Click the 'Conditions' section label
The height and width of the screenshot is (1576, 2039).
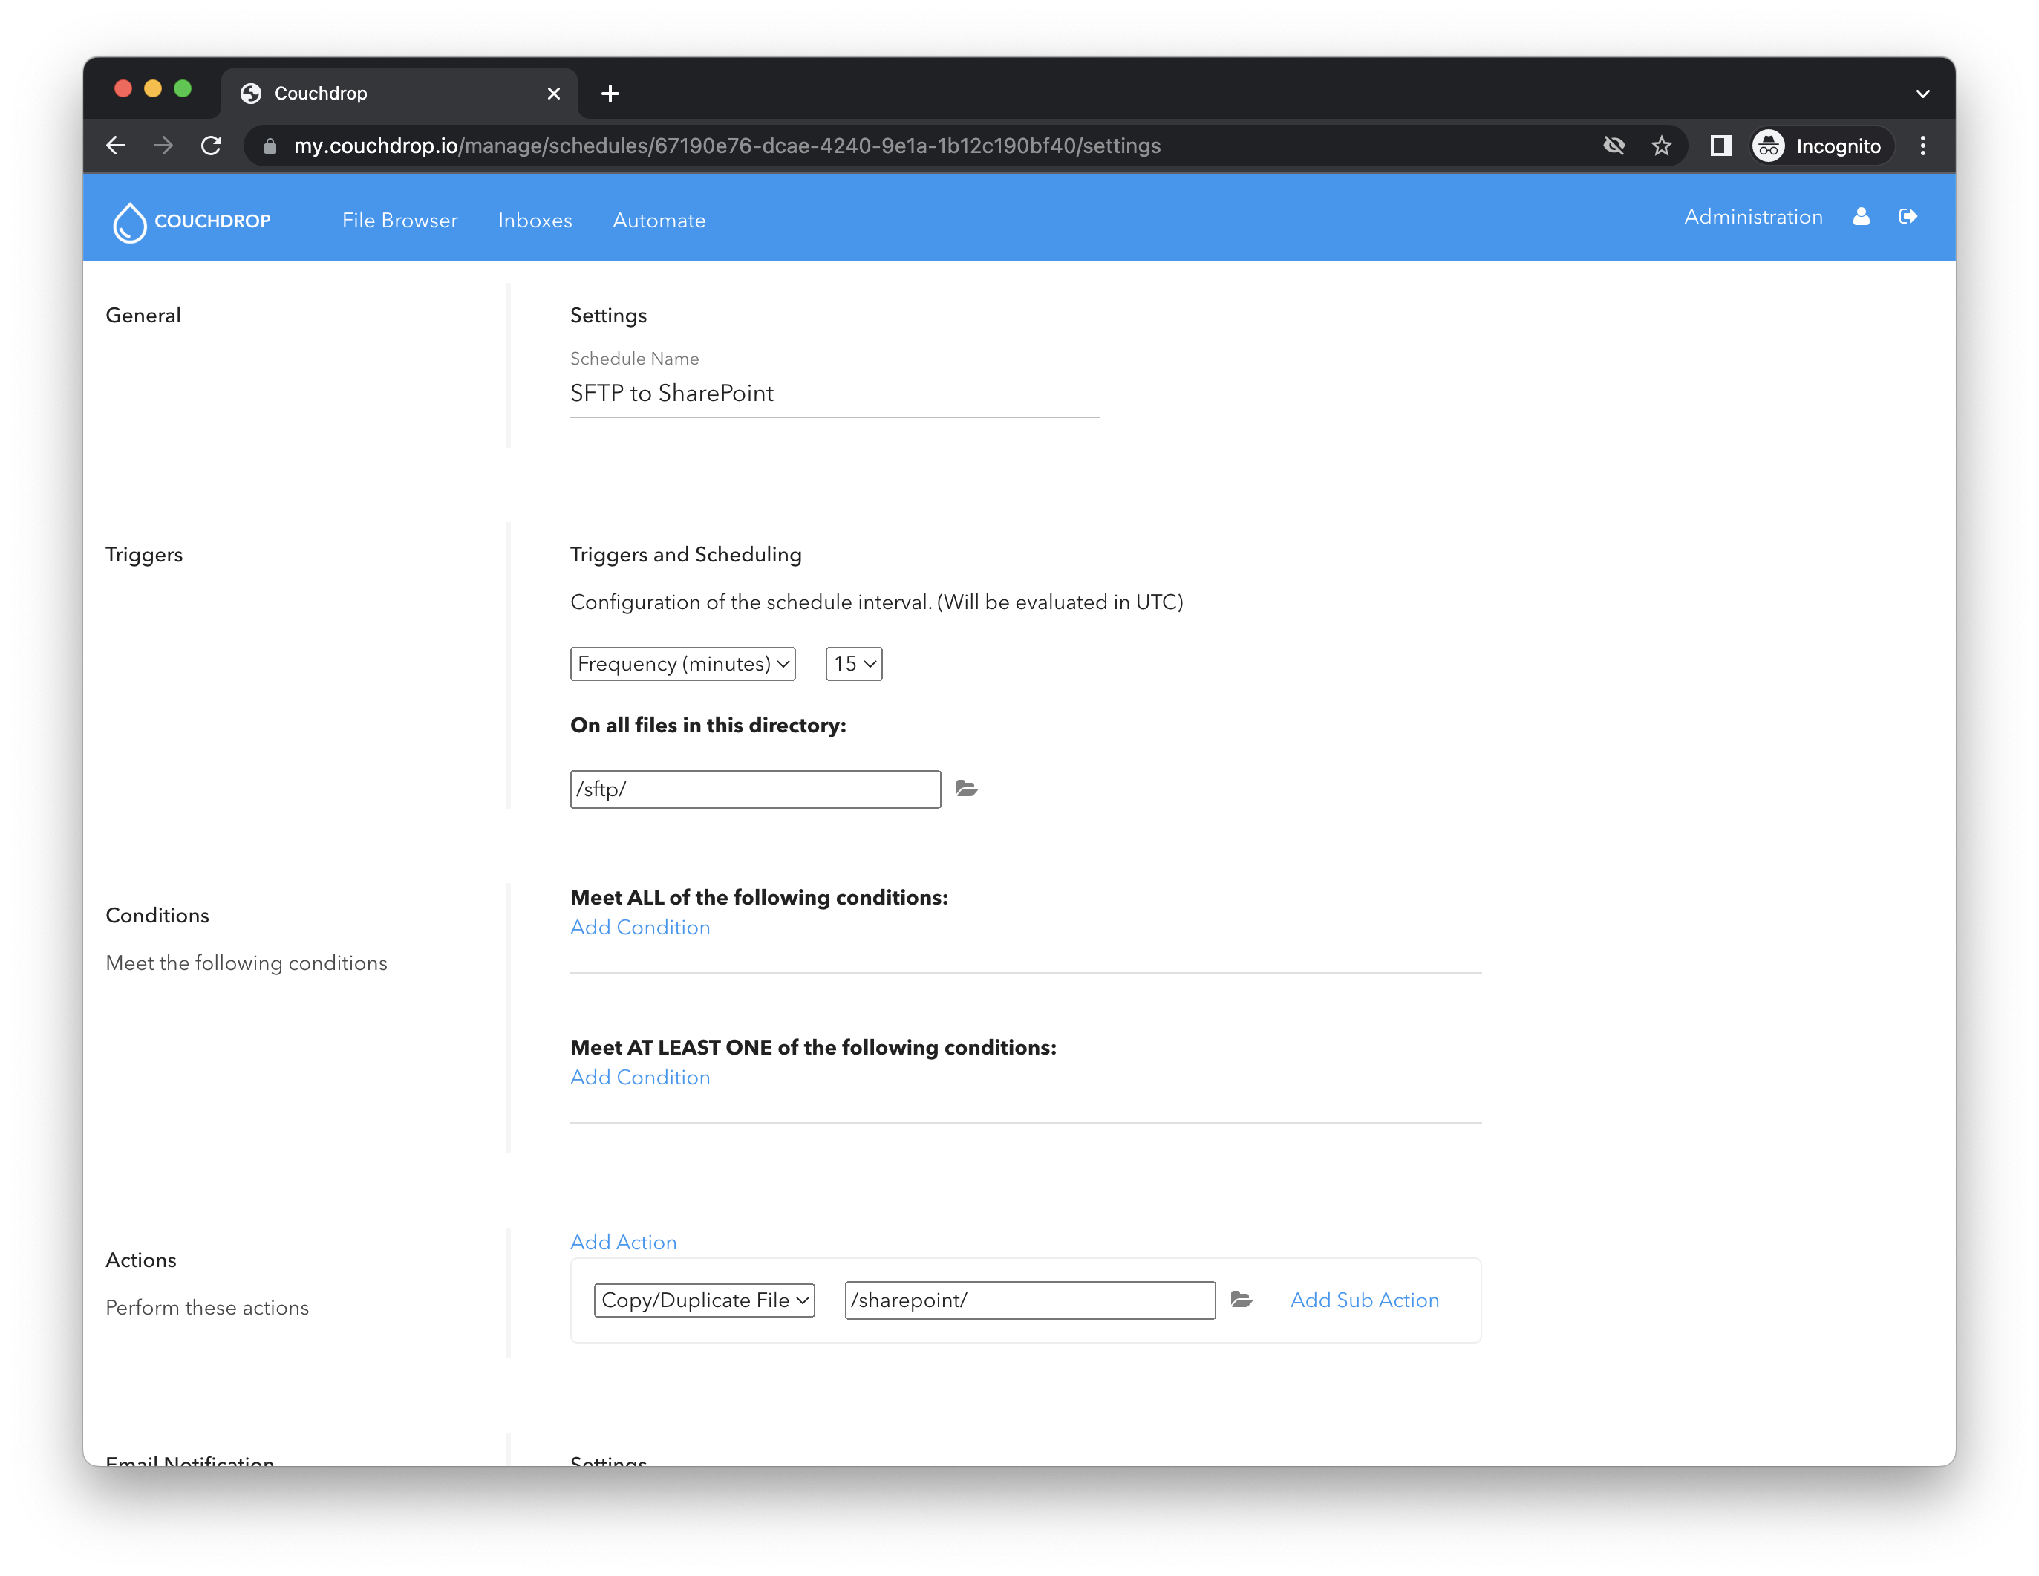click(x=157, y=915)
